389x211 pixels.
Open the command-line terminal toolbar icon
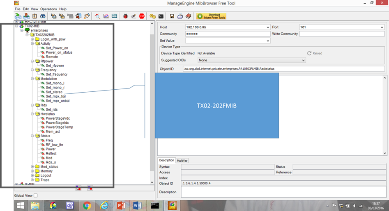point(161,16)
